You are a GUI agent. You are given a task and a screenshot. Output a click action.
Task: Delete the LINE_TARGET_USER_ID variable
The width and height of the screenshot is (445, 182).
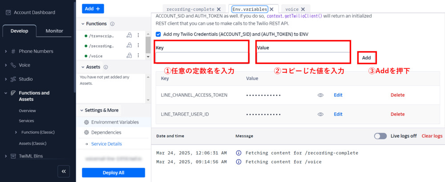tap(397, 115)
